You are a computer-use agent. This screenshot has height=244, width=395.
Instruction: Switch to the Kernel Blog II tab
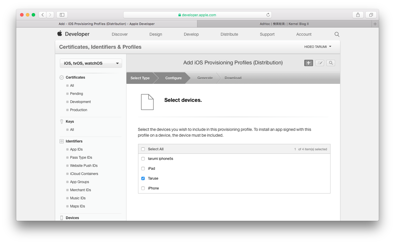click(284, 24)
